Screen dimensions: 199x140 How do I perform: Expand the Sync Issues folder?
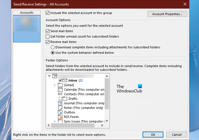pos(55,121)
